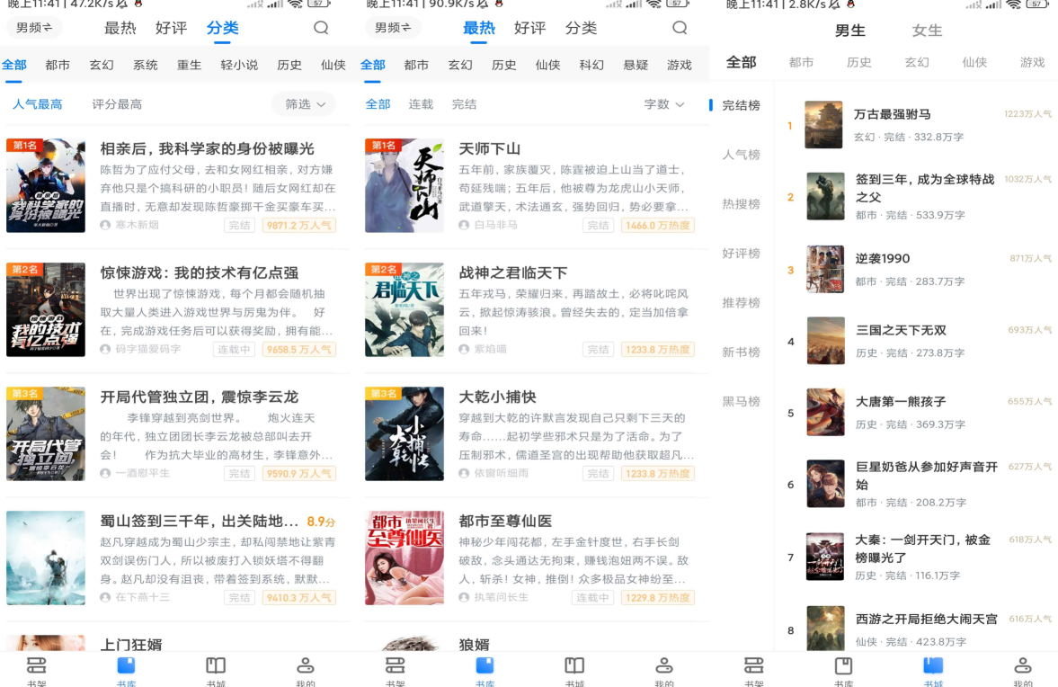
Task: Enable the 完结 completed filter
Action: pos(464,105)
